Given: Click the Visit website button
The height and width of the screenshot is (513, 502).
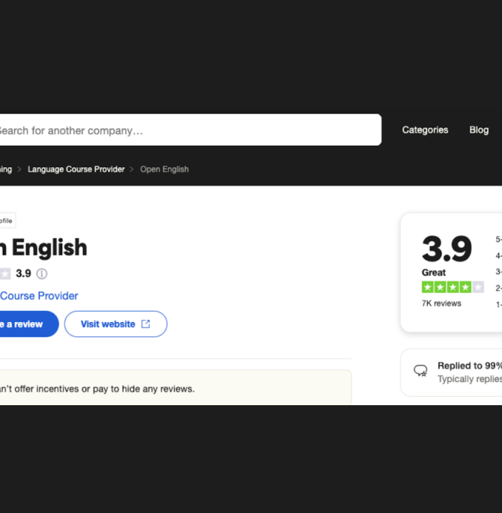Looking at the screenshot, I should tap(116, 324).
